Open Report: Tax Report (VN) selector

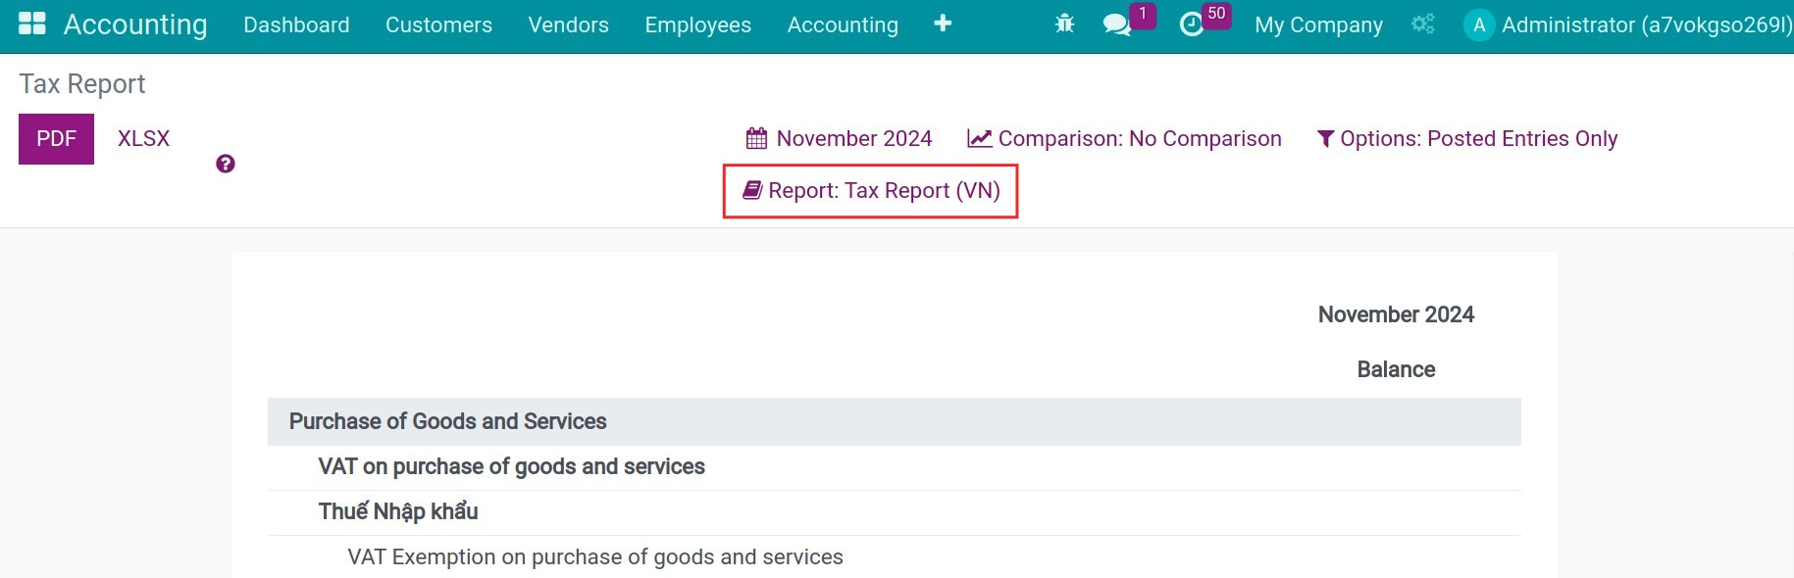(x=871, y=191)
